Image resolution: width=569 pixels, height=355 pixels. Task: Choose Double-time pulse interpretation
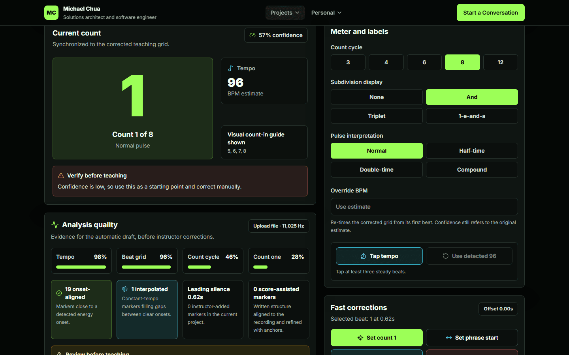pyautogui.click(x=377, y=170)
